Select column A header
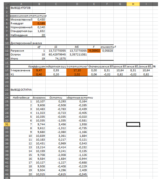The height and width of the screenshot is (179, 165). click(21, 4)
